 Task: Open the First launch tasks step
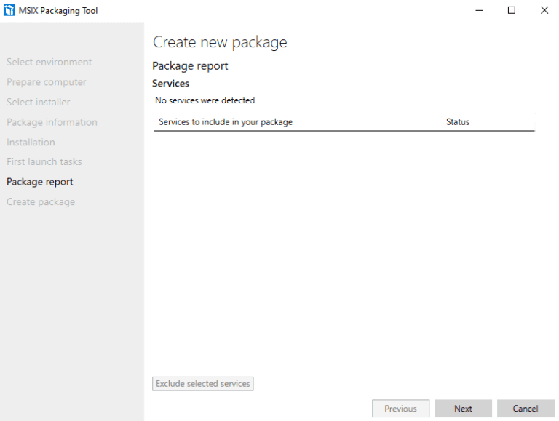coord(44,162)
